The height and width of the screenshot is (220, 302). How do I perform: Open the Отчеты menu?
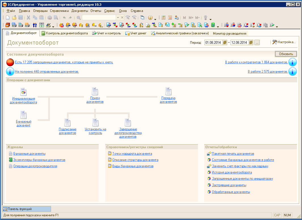coord(96,11)
